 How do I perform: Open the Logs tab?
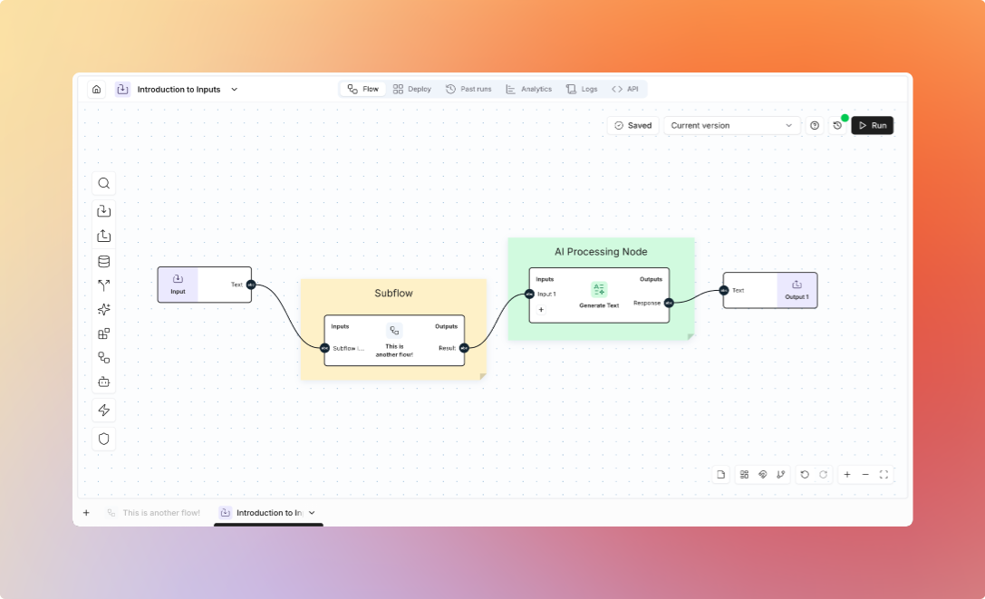(582, 89)
